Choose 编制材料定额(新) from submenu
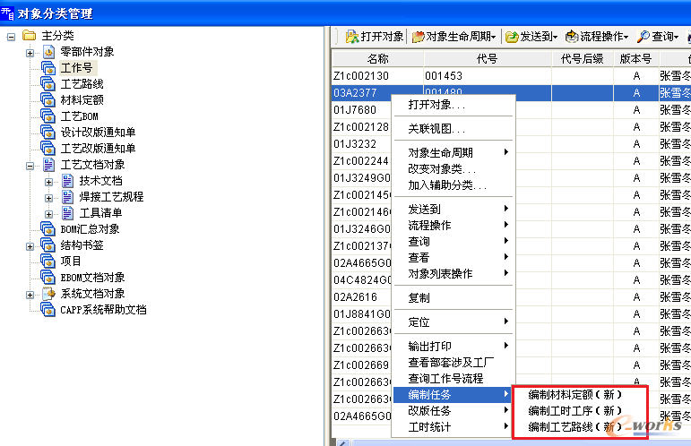Viewport: 691px width, 446px height. [x=574, y=394]
